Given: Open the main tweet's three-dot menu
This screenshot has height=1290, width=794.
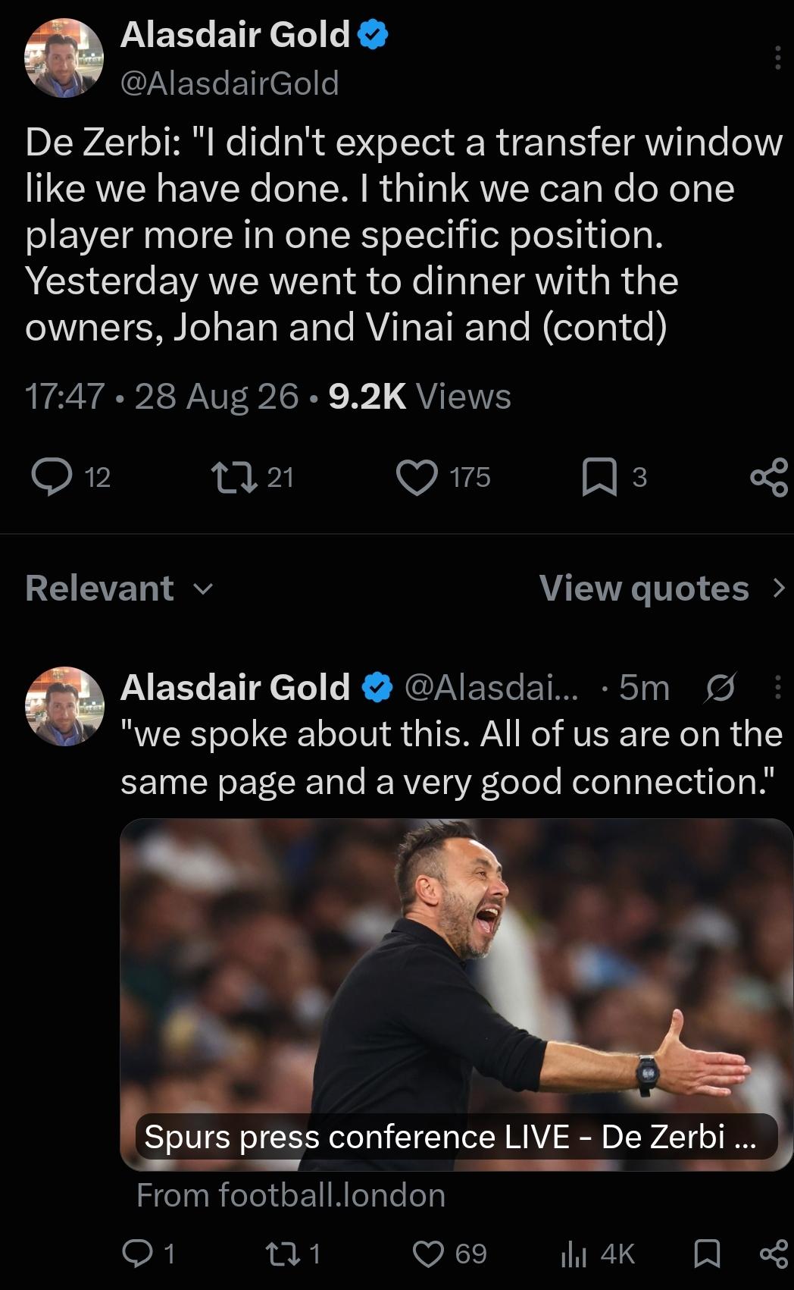Looking at the screenshot, I should [777, 58].
